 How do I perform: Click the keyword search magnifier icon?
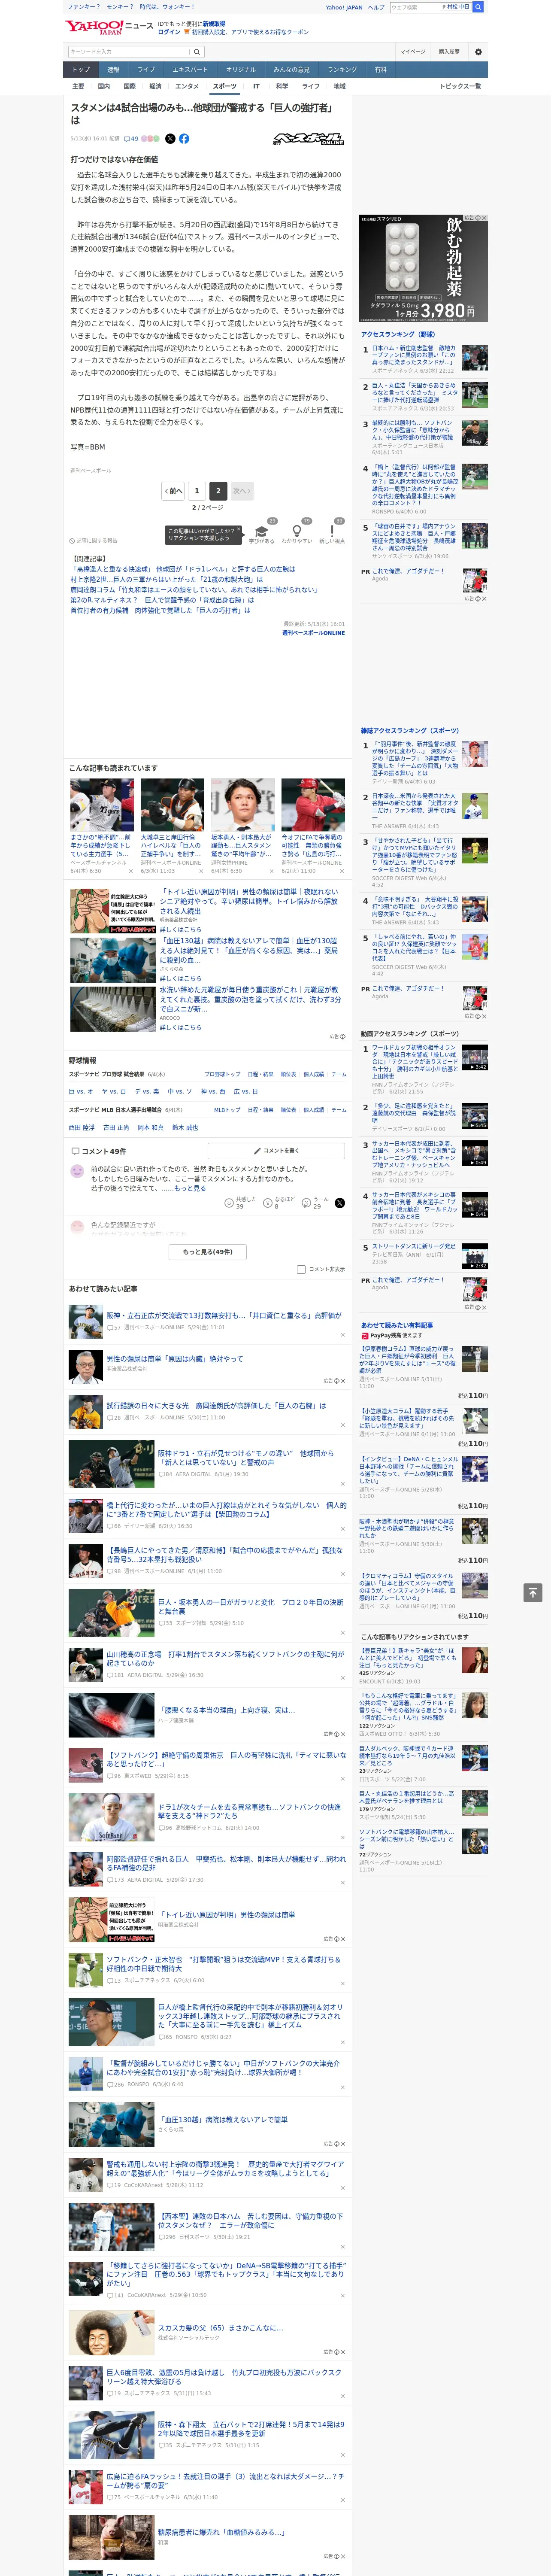tap(197, 51)
